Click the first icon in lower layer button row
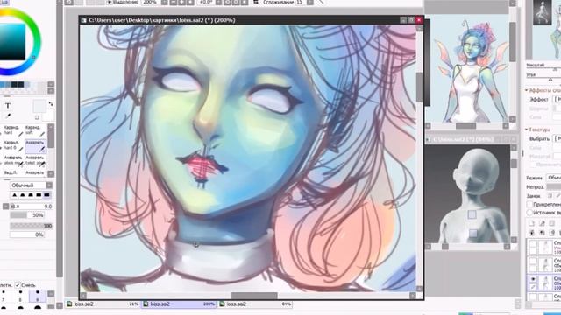Viewport: 561px width, 315px height. click(x=532, y=233)
